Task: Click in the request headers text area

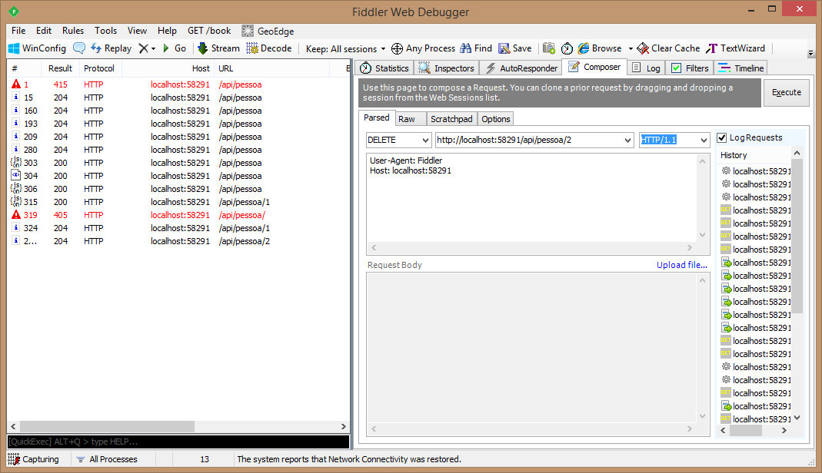Action: (531, 198)
